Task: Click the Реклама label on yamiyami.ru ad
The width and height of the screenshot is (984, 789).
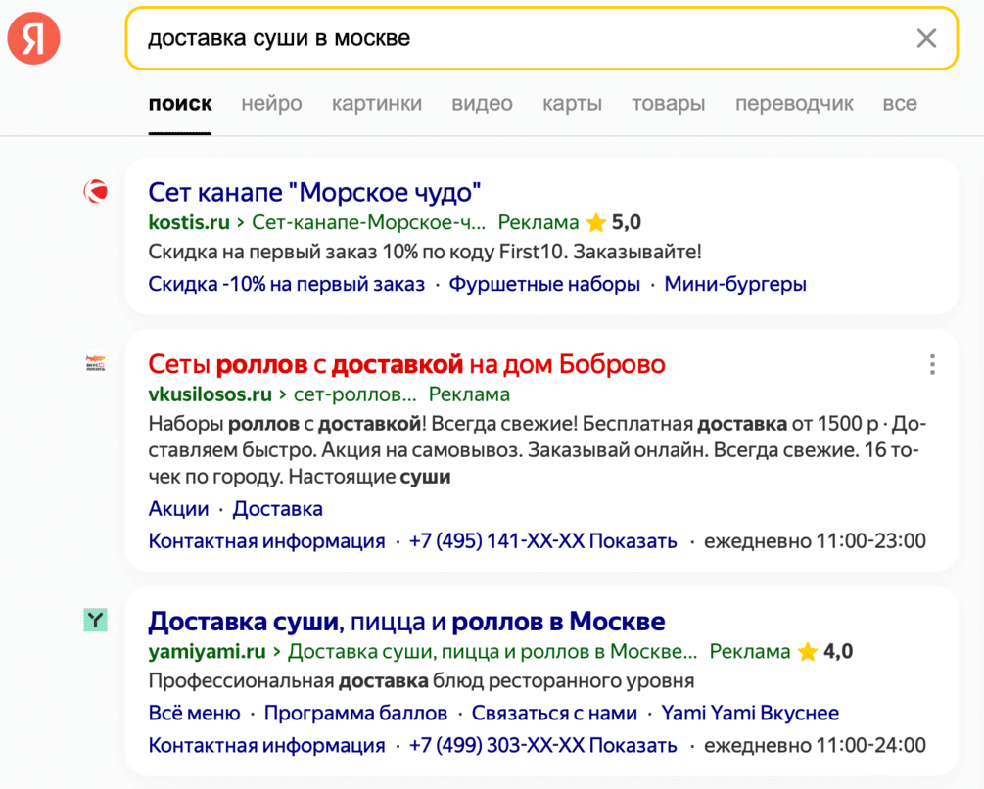Action: coord(750,652)
